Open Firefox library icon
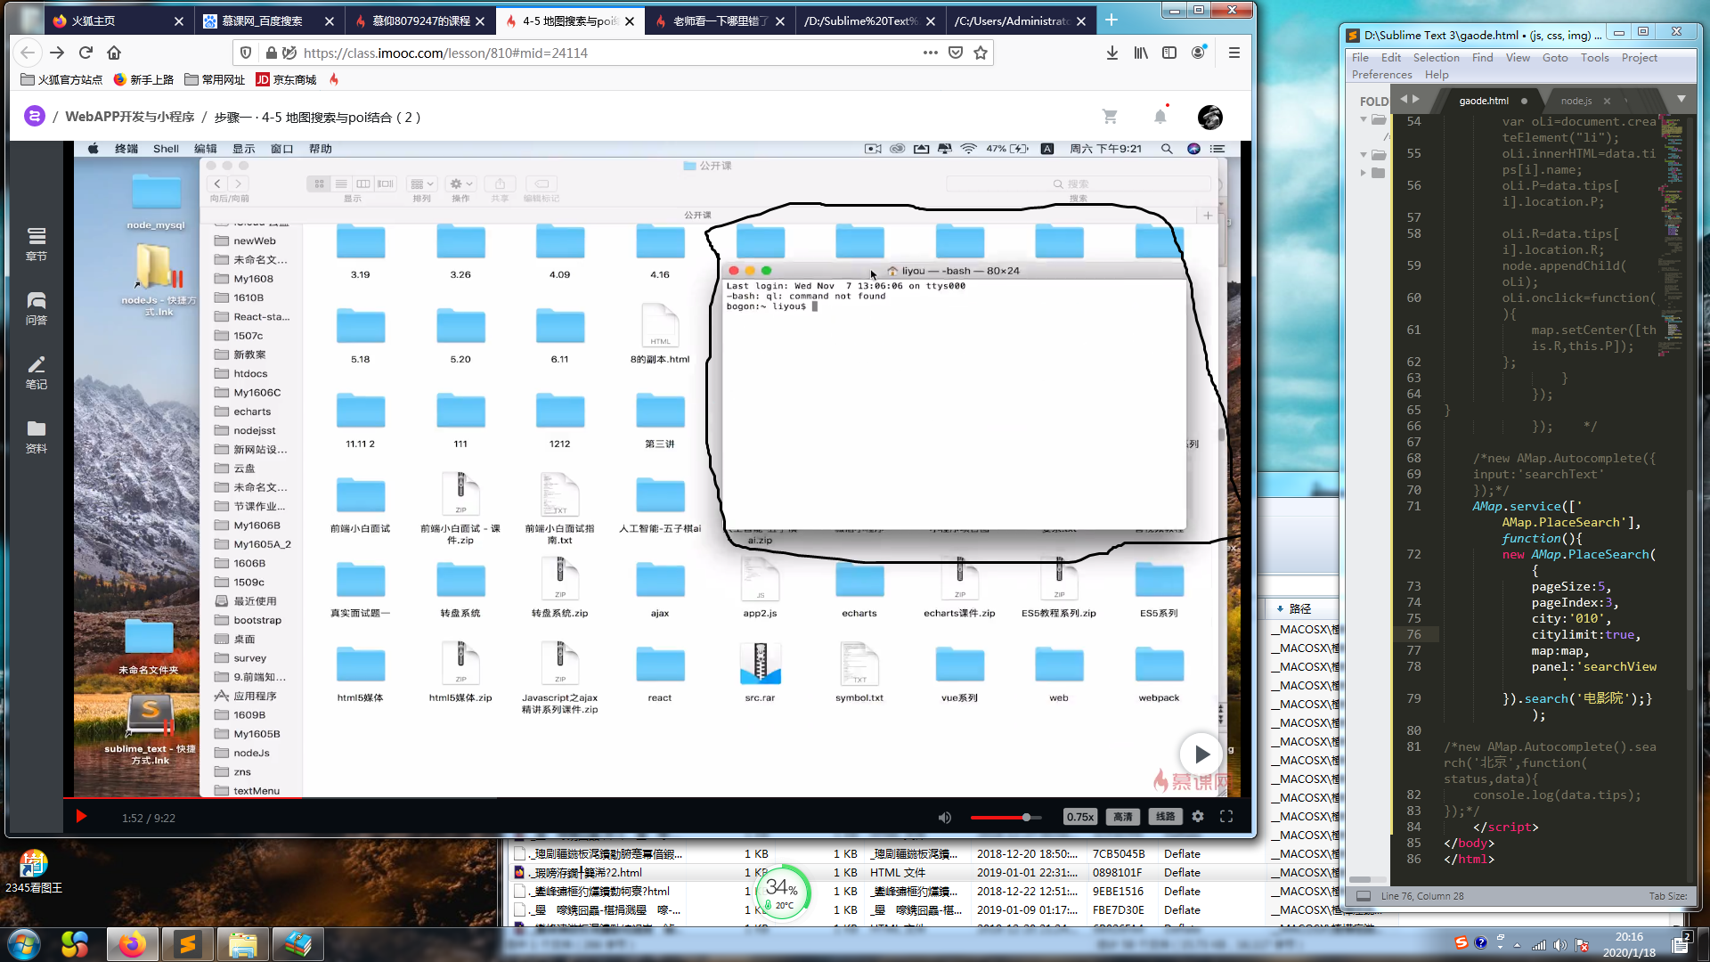The width and height of the screenshot is (1710, 962). pyautogui.click(x=1141, y=53)
